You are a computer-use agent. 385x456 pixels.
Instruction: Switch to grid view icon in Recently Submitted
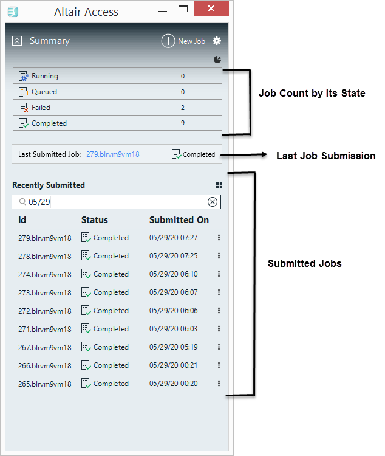pos(219,185)
